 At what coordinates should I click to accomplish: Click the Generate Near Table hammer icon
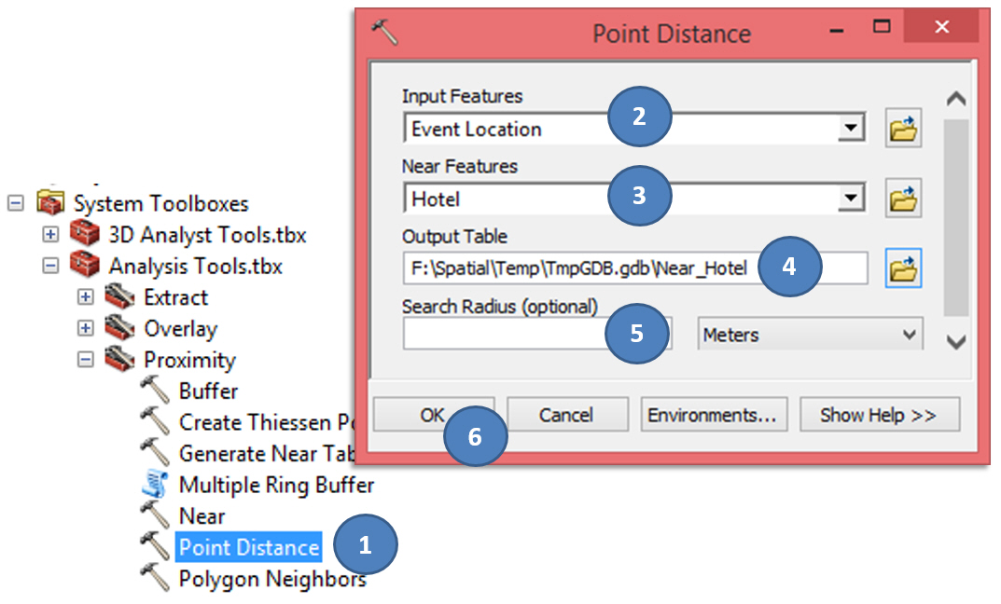[155, 453]
